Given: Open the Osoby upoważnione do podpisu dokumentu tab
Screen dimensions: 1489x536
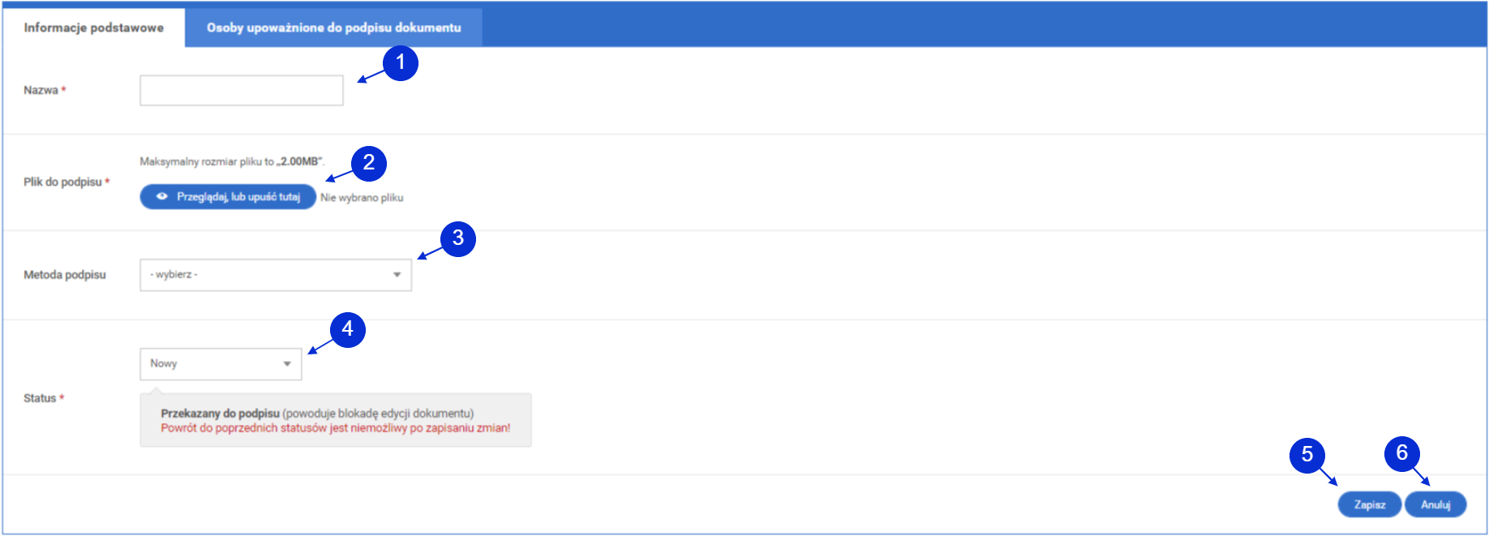Looking at the screenshot, I should (333, 28).
